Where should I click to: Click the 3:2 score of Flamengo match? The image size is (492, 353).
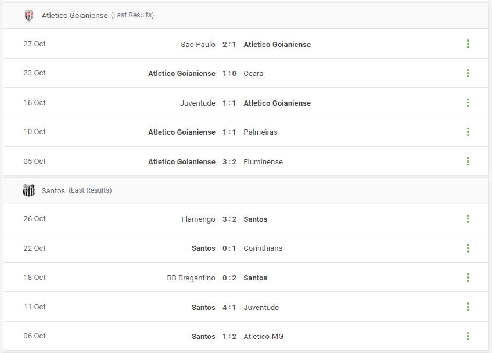pyautogui.click(x=229, y=219)
